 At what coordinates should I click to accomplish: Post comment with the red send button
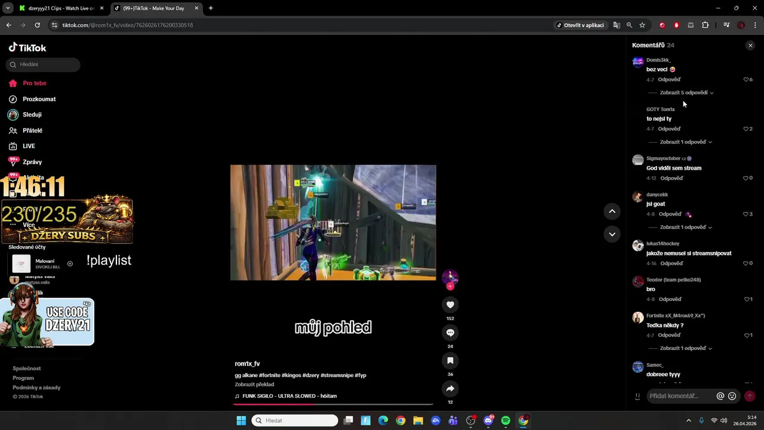(750, 396)
